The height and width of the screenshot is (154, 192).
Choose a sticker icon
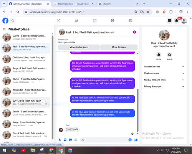pos(70,140)
